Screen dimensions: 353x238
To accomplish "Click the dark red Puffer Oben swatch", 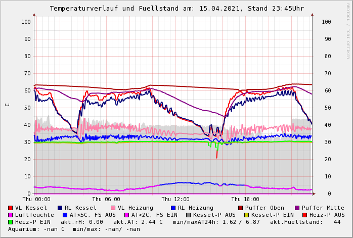I will [241, 208].
